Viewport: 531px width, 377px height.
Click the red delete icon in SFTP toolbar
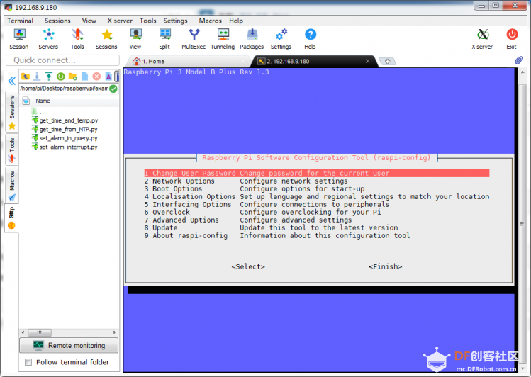tap(96, 77)
